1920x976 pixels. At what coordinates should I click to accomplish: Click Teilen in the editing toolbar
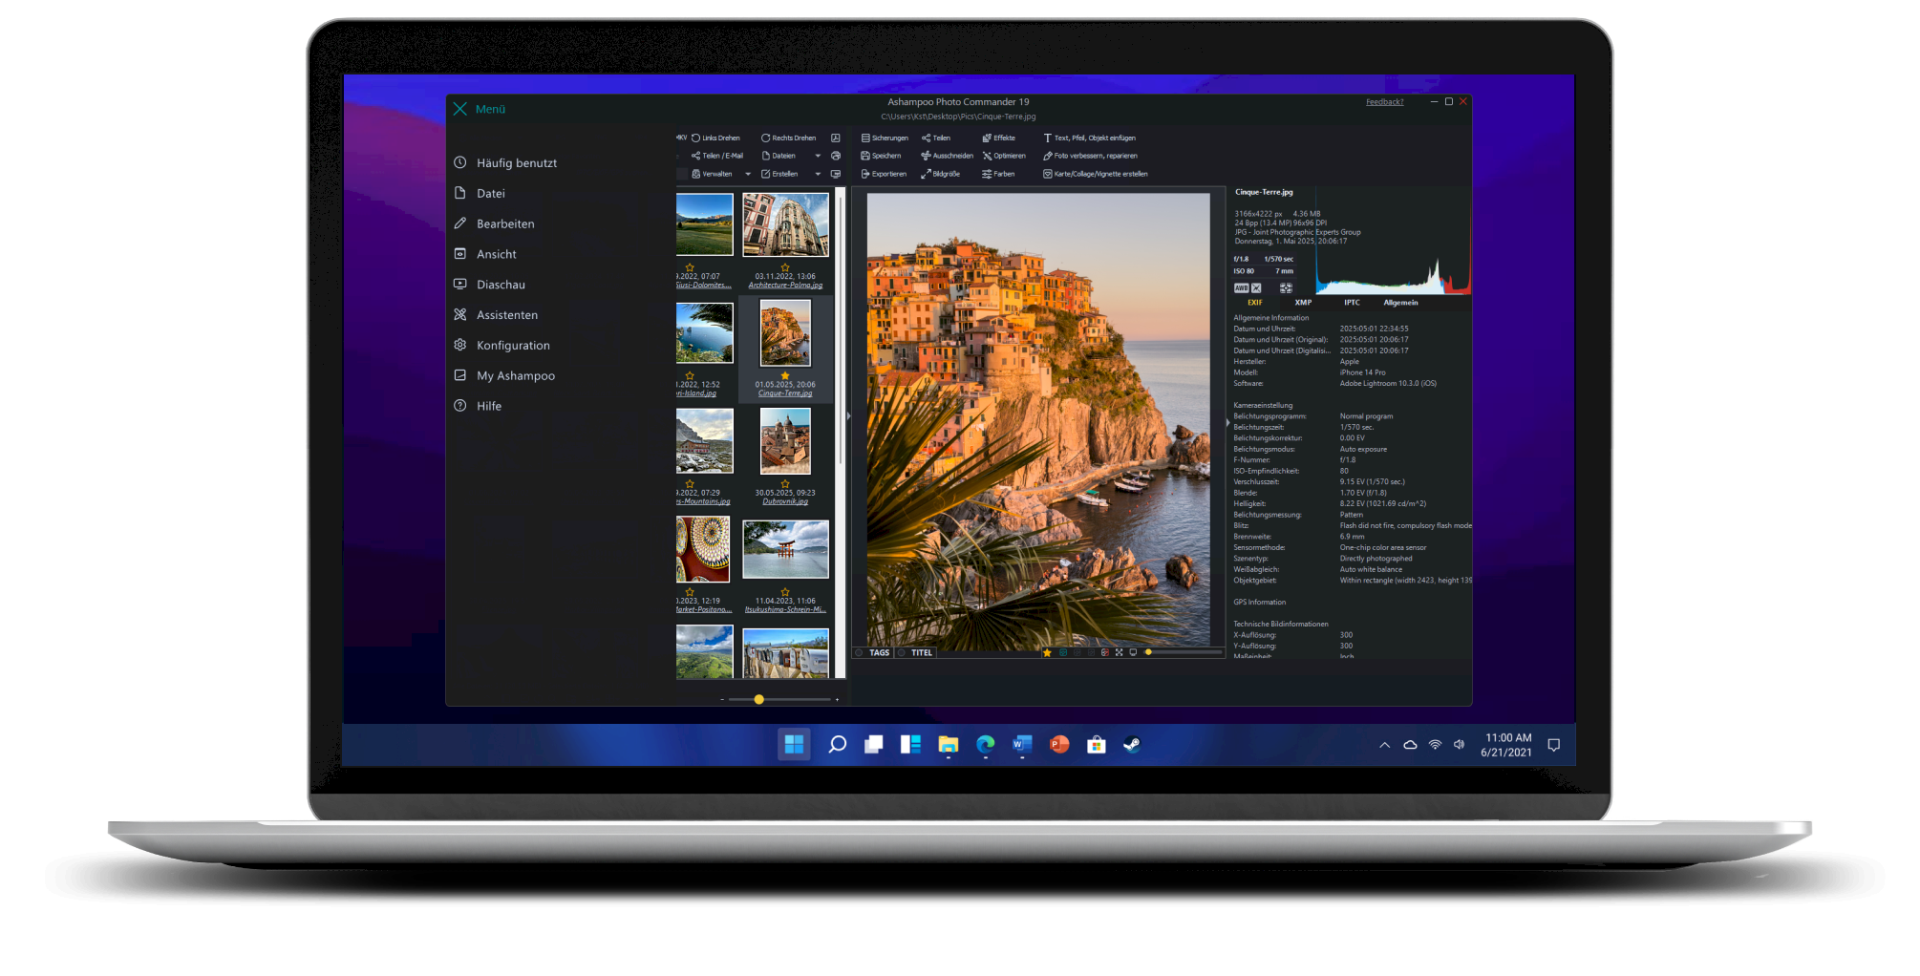click(936, 138)
